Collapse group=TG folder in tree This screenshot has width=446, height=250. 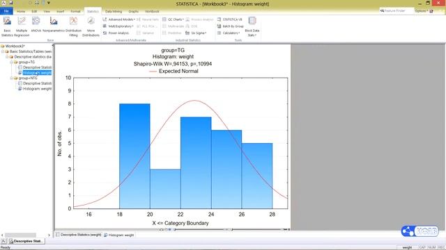click(x=12, y=62)
